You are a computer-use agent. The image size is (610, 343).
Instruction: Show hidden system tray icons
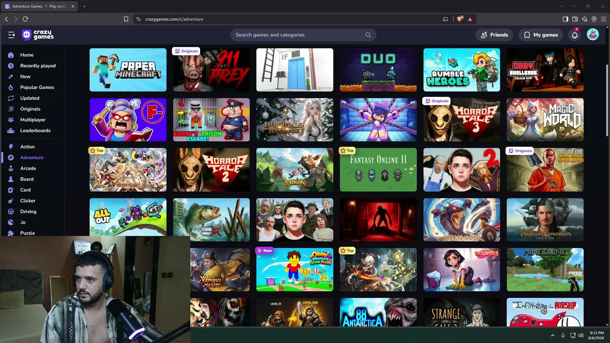point(553,335)
